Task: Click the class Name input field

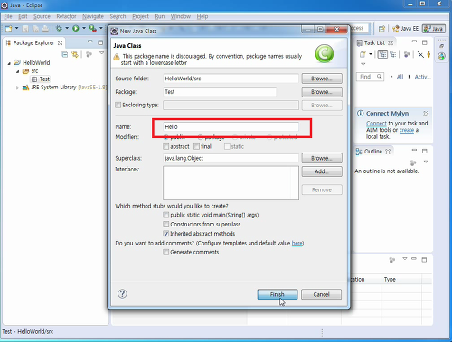Action: 231,126
